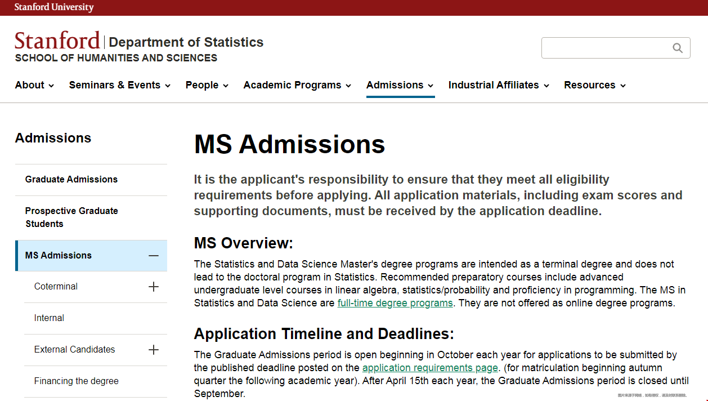The image size is (708, 401).
Task: Open the Industrial Affiliates menu
Action: pyautogui.click(x=499, y=85)
